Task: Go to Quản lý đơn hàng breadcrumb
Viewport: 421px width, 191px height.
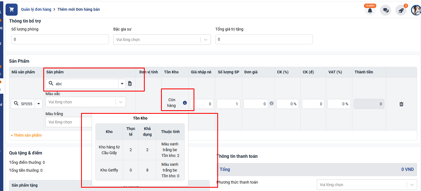Action: coord(36,9)
